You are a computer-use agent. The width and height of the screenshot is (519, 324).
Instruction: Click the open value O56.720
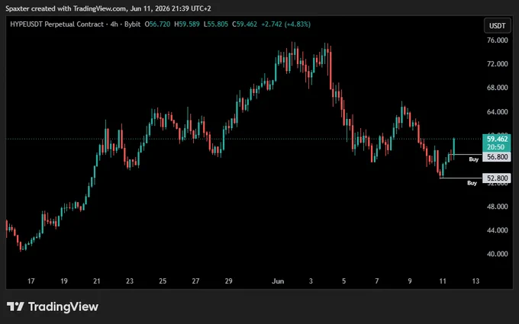click(x=157, y=24)
